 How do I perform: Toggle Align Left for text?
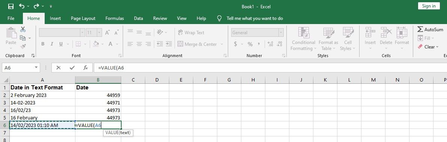130,44
